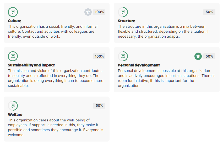The height and width of the screenshot is (146, 223).
Task: Click the Structure card's half-ring chat icon
Action: (x=123, y=12)
